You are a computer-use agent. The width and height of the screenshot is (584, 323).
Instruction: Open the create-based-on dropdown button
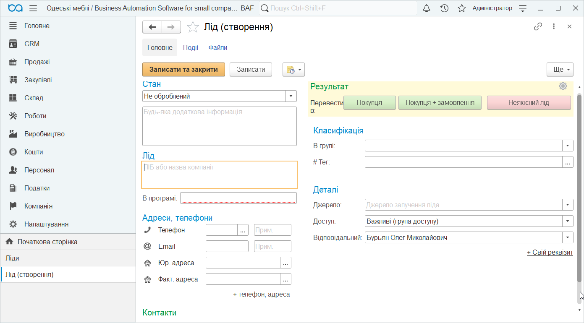pos(293,69)
